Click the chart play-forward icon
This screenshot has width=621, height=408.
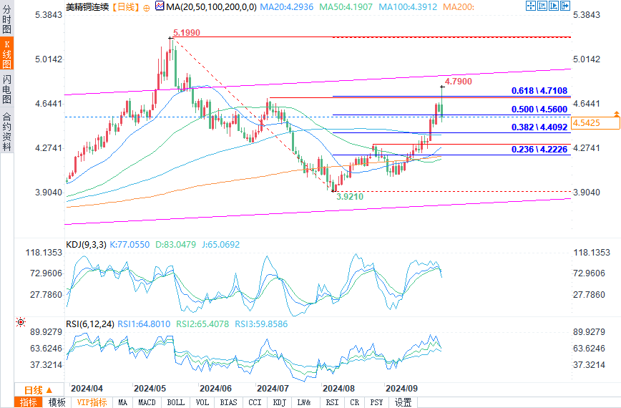(554, 6)
